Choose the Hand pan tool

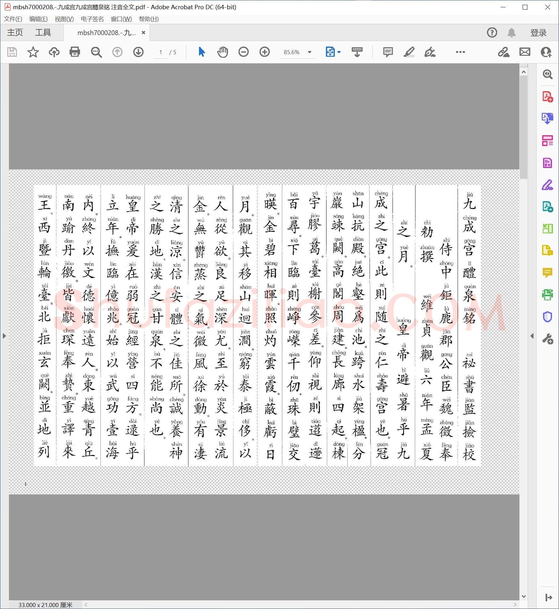[x=223, y=52]
